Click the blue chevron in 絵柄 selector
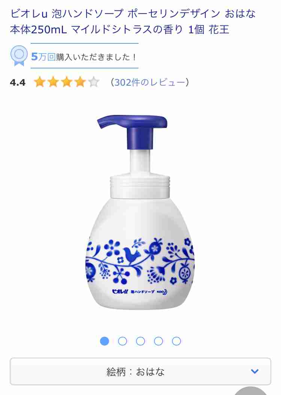This screenshot has height=395, width=281. [255, 371]
